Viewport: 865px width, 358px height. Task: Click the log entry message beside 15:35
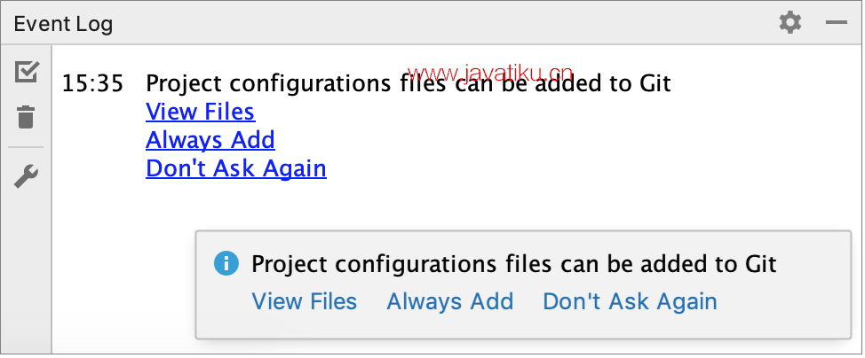click(x=409, y=83)
